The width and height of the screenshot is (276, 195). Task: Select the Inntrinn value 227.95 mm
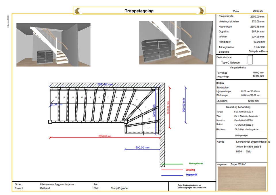point(258,37)
